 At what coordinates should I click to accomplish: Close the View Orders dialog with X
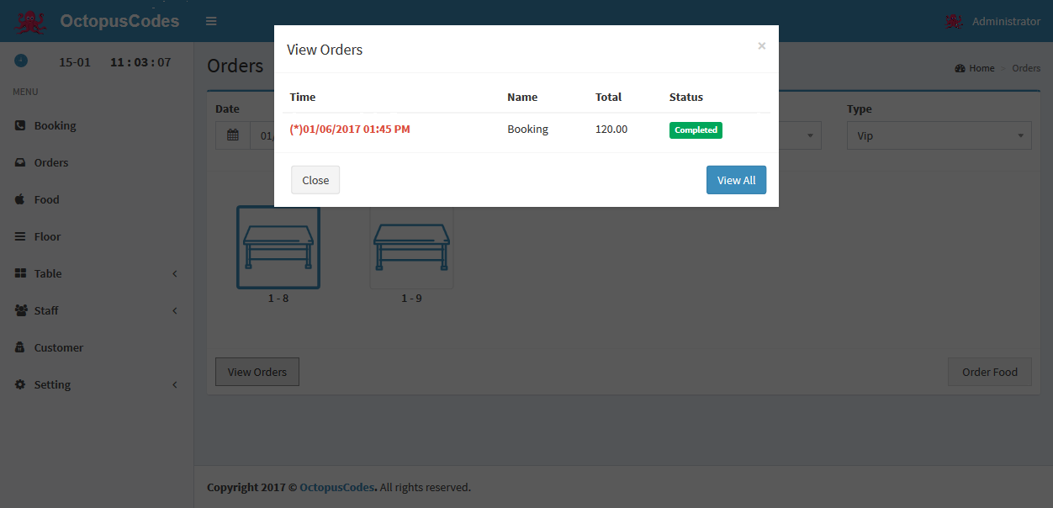[761, 46]
